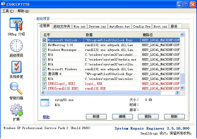This screenshot has height=139, width=197.
Task: Select the 启动项目 clock icon
Action: (16, 45)
